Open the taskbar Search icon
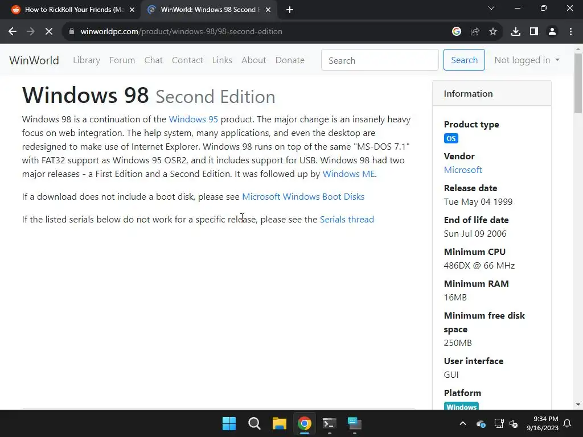Screen dimensions: 583x437 click(254, 423)
